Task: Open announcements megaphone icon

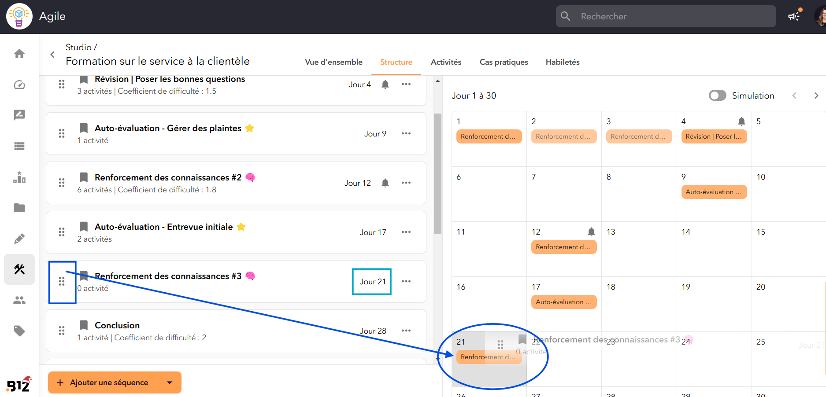Action: click(x=794, y=16)
